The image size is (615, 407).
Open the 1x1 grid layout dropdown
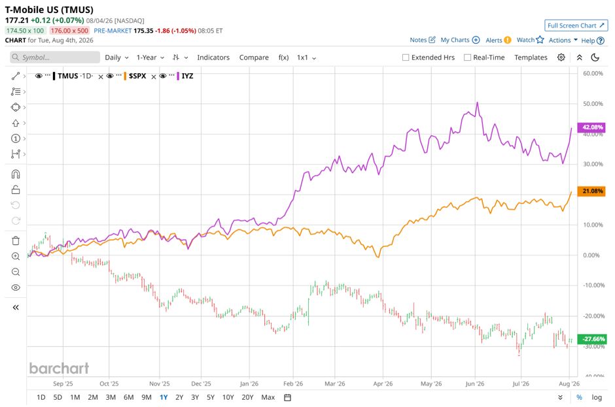tap(306, 57)
